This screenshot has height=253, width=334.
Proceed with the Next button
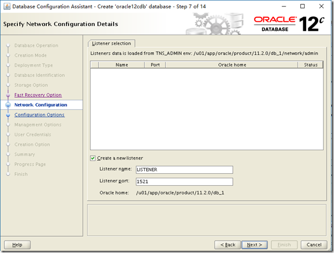[x=255, y=245]
